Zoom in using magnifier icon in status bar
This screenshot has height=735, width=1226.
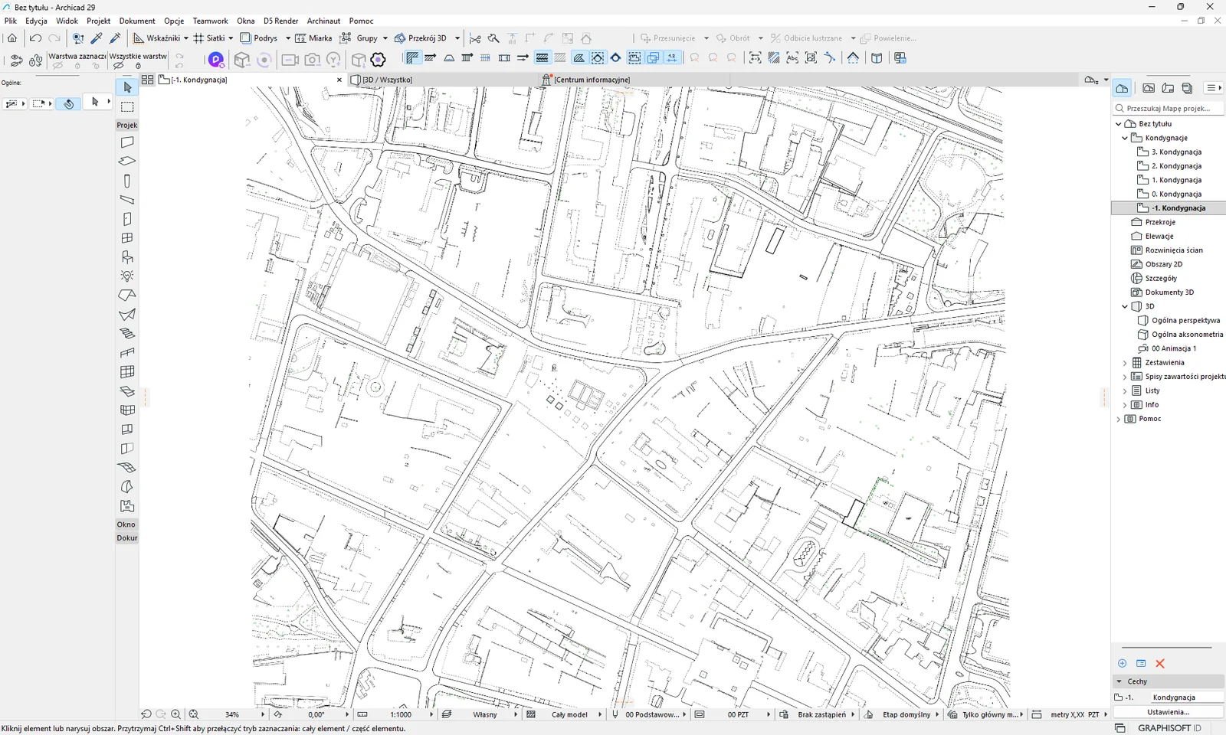175,714
